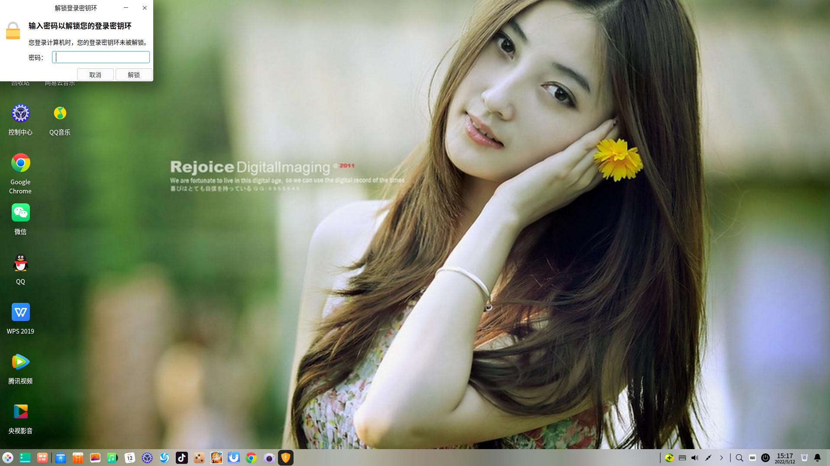
Task: Open the deepin launcher in the dock
Action: click(8, 458)
